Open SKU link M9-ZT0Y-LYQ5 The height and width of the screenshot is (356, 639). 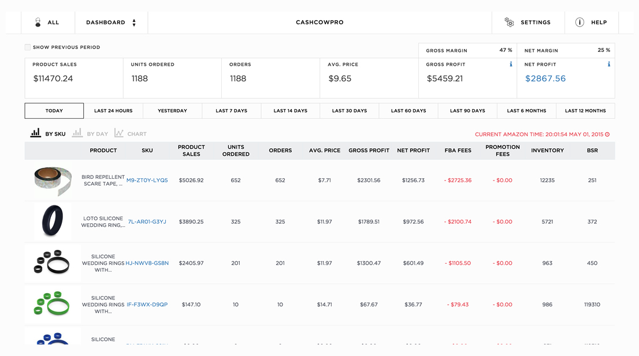147,180
